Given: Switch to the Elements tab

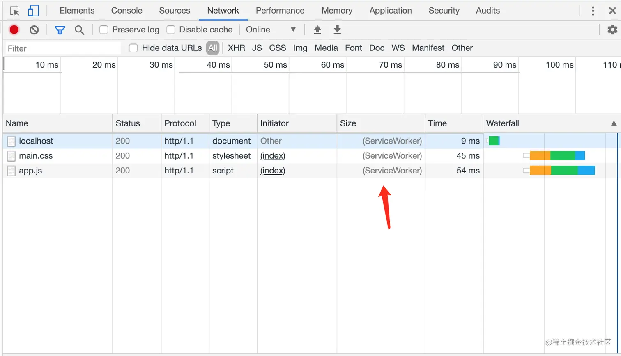Looking at the screenshot, I should pyautogui.click(x=77, y=11).
